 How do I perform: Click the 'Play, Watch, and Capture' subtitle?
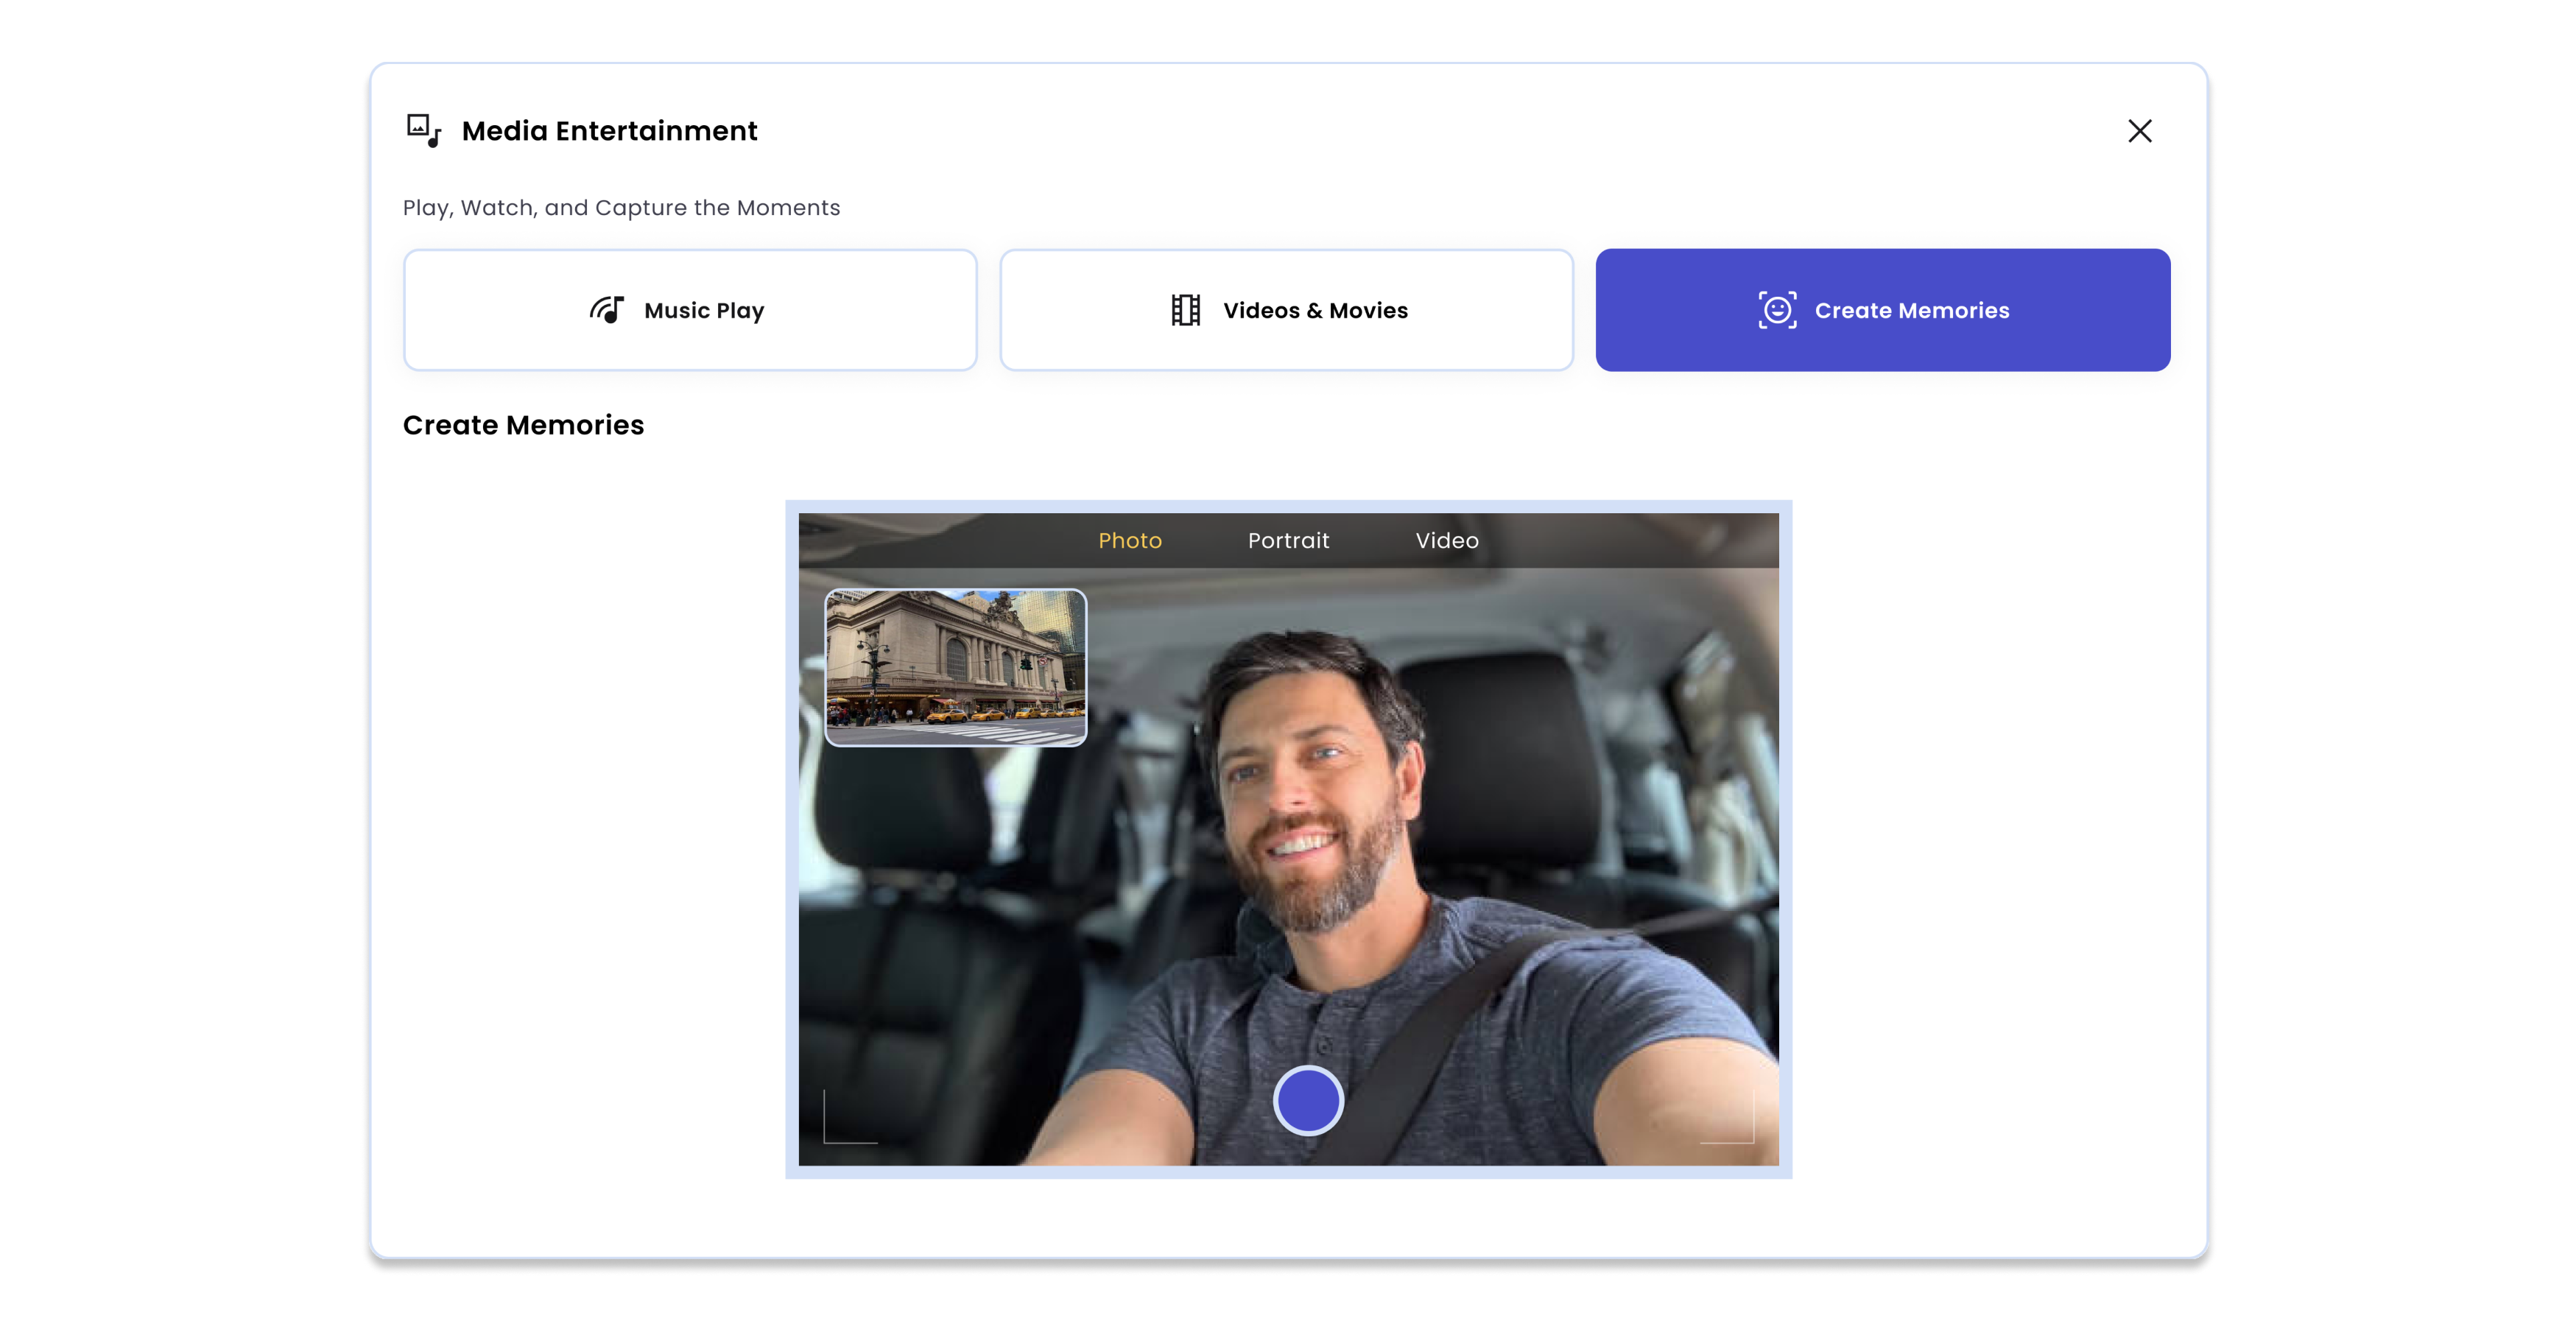pos(621,208)
